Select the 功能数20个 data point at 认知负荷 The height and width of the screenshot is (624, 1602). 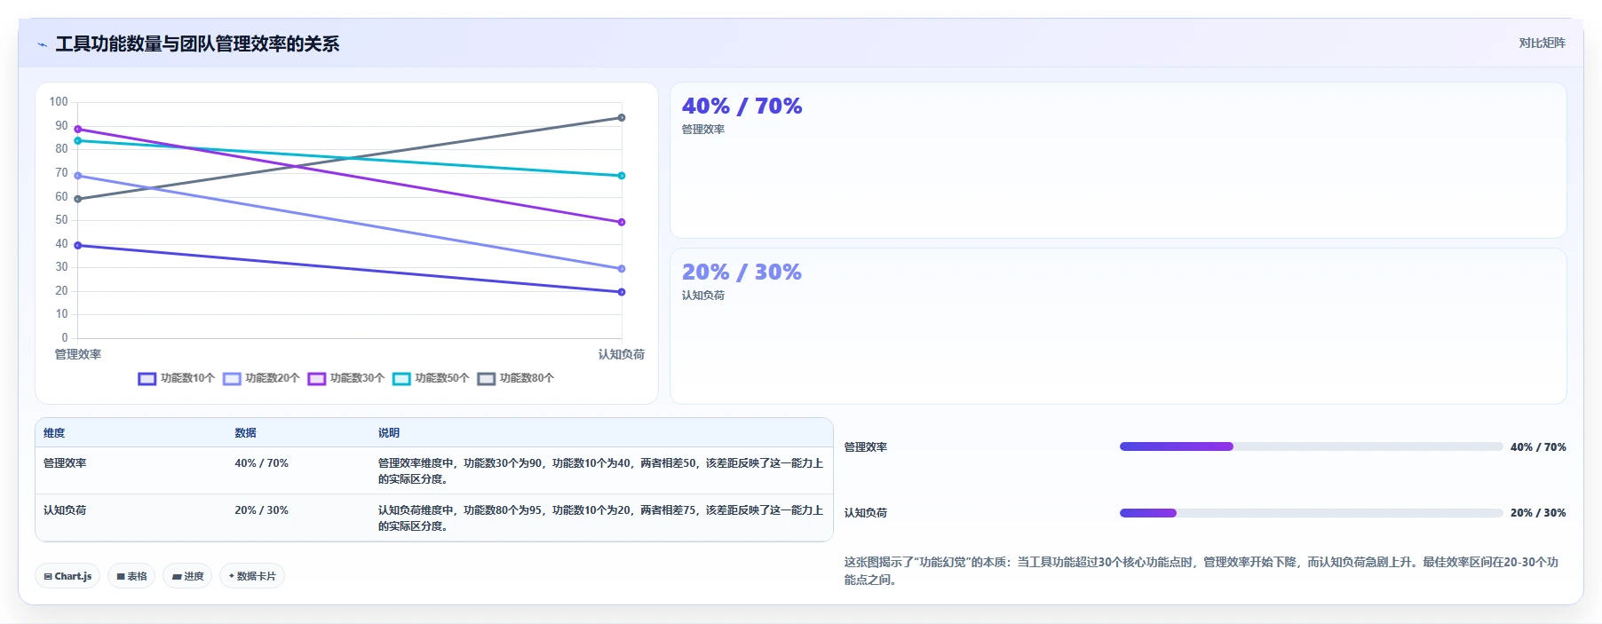tap(622, 268)
